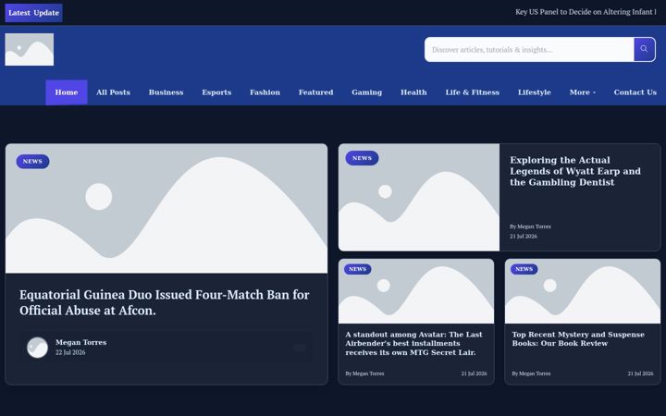Focus the Discover articles search field
This screenshot has height=416, width=666.
[529, 49]
